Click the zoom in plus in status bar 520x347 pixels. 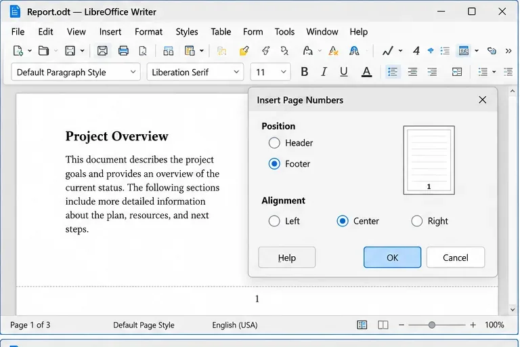click(x=473, y=325)
